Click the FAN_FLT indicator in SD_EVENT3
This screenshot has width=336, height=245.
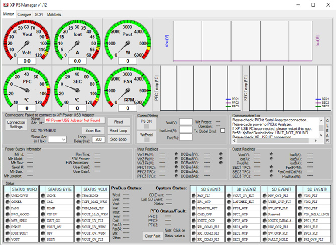(x=194, y=196)
